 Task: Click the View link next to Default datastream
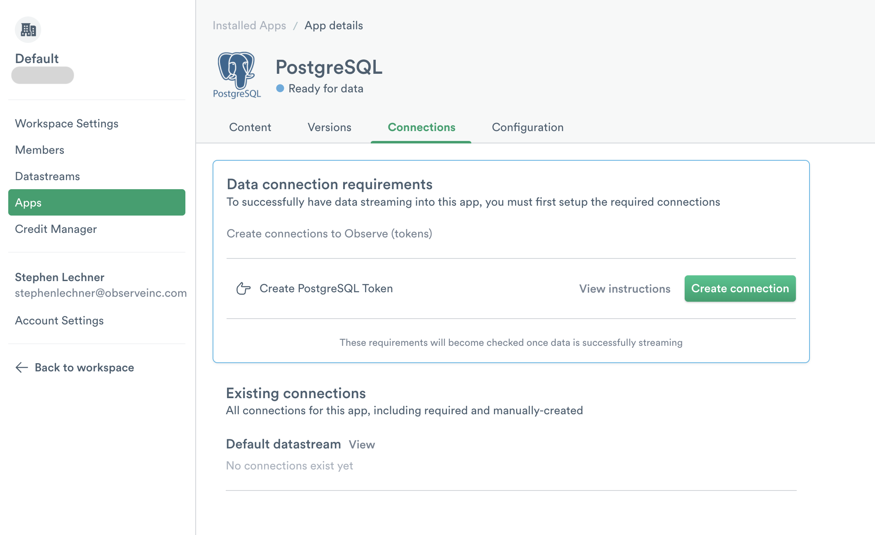[x=362, y=444]
